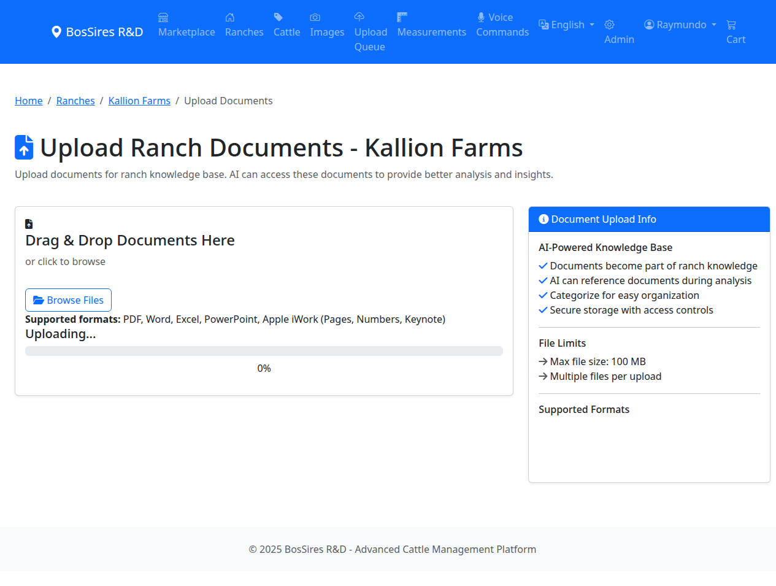Select the Upload Queue cloud icon
The image size is (776, 586).
click(x=358, y=17)
